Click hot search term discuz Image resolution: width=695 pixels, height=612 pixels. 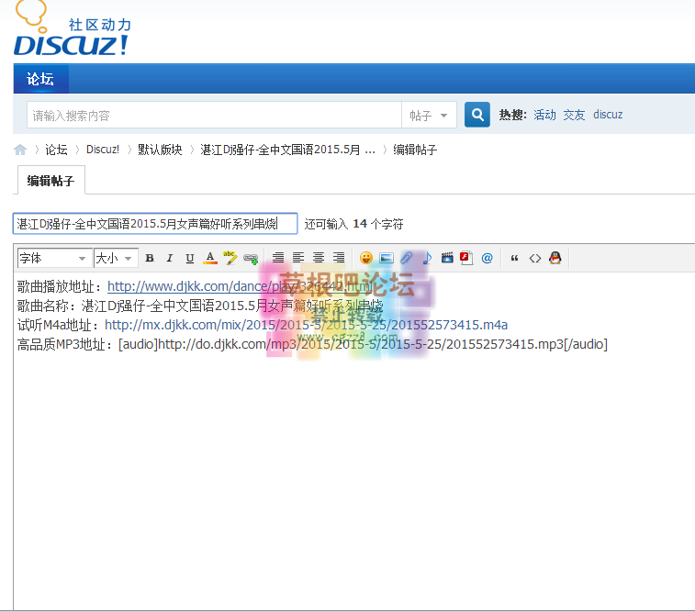point(608,115)
